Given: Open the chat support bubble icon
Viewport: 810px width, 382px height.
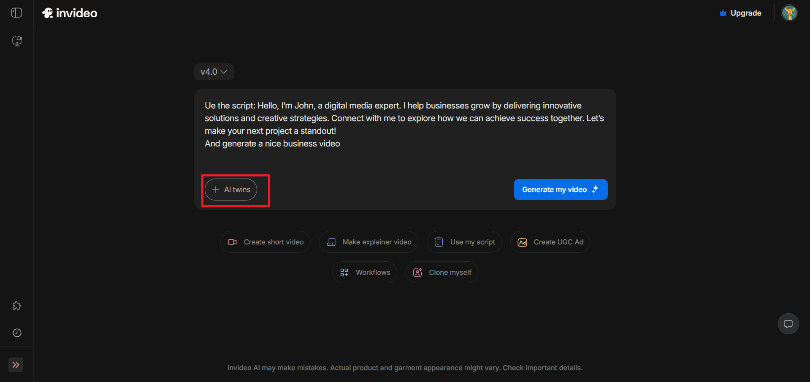Looking at the screenshot, I should coord(788,324).
